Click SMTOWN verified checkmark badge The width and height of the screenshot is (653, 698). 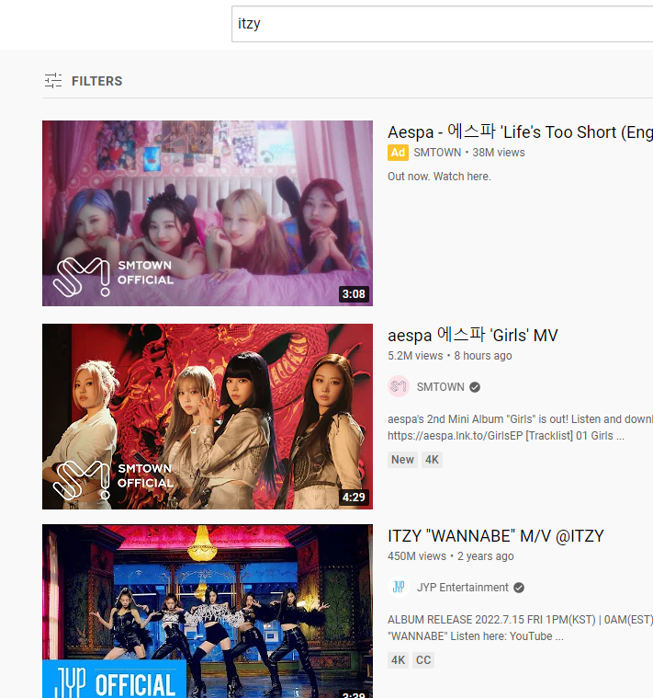coord(475,387)
